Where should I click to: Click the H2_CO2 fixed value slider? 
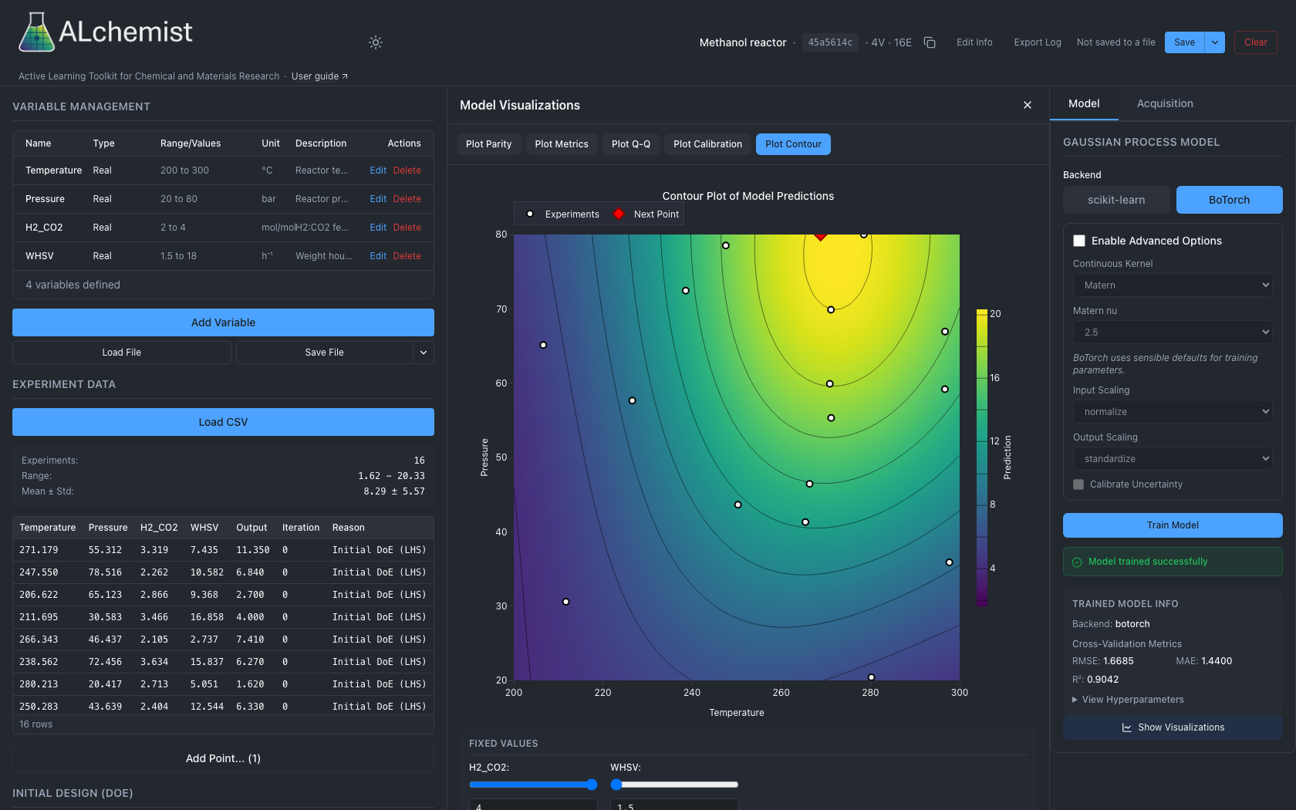coord(533,785)
